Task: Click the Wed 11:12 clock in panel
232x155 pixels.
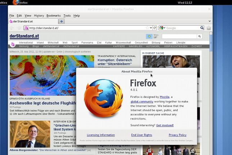Action: tap(185, 3)
